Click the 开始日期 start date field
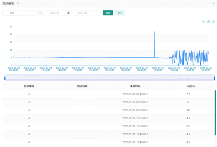This screenshot has height=147, width=217. 54,13
